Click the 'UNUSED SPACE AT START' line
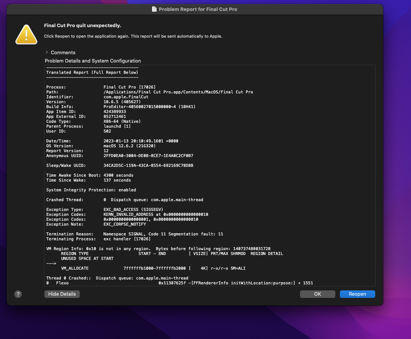This screenshot has width=411, height=339. coord(87,258)
